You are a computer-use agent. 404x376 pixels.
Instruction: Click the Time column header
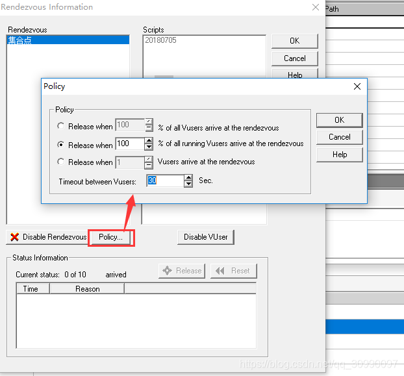(33, 289)
